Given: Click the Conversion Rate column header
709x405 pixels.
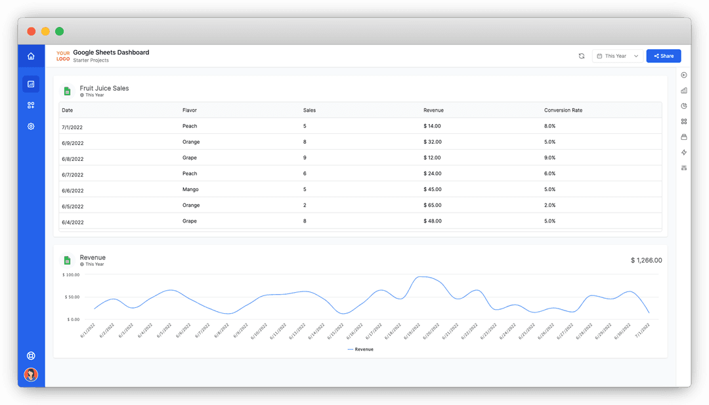Looking at the screenshot, I should click(x=563, y=110).
